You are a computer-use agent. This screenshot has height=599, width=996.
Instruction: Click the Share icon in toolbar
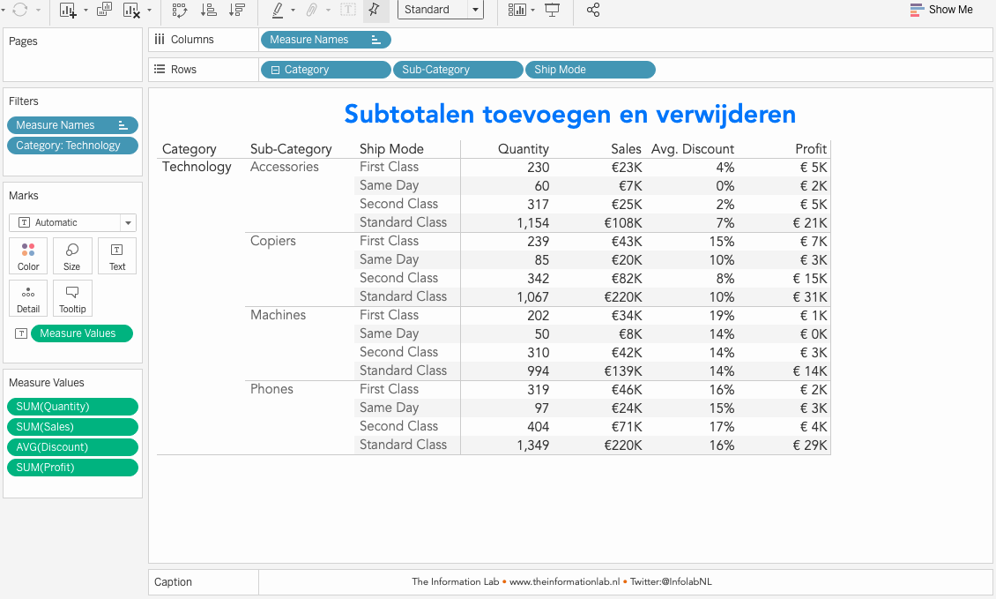click(x=593, y=10)
